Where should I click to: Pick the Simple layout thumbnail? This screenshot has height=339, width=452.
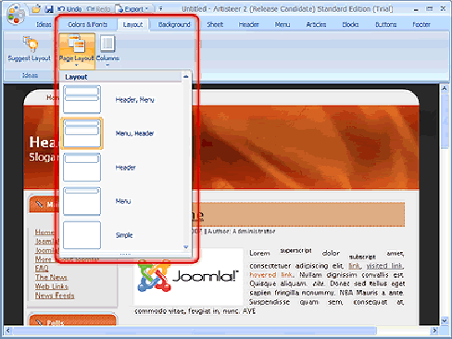pyautogui.click(x=82, y=235)
